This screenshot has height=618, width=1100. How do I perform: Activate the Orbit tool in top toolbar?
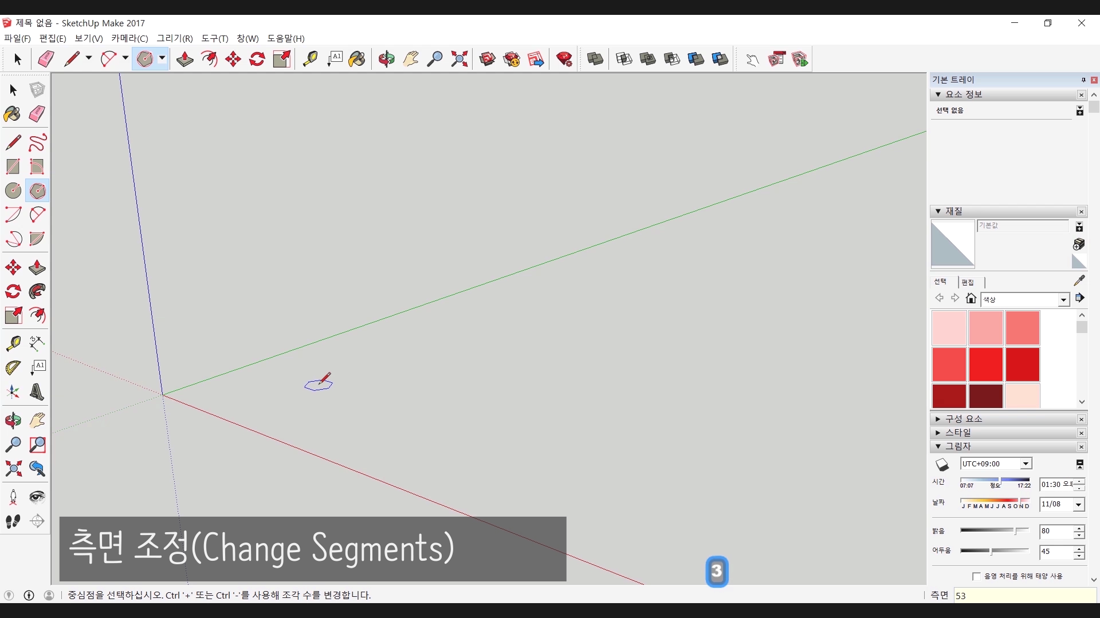click(x=386, y=59)
